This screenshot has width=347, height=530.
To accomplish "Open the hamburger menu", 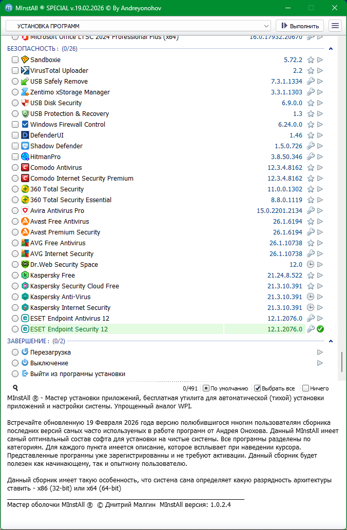I will tap(335, 26).
